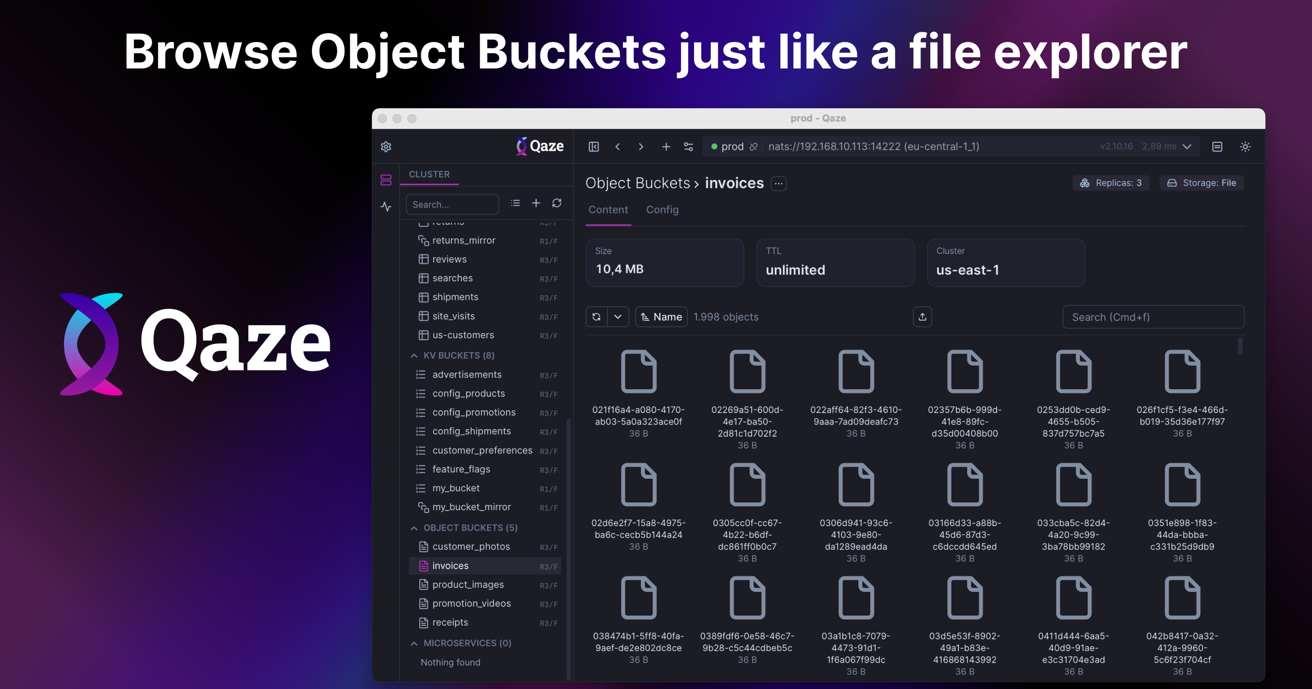Focus the Search (Cmd+f) objects field
Screen dimensions: 1312x689
1153,317
